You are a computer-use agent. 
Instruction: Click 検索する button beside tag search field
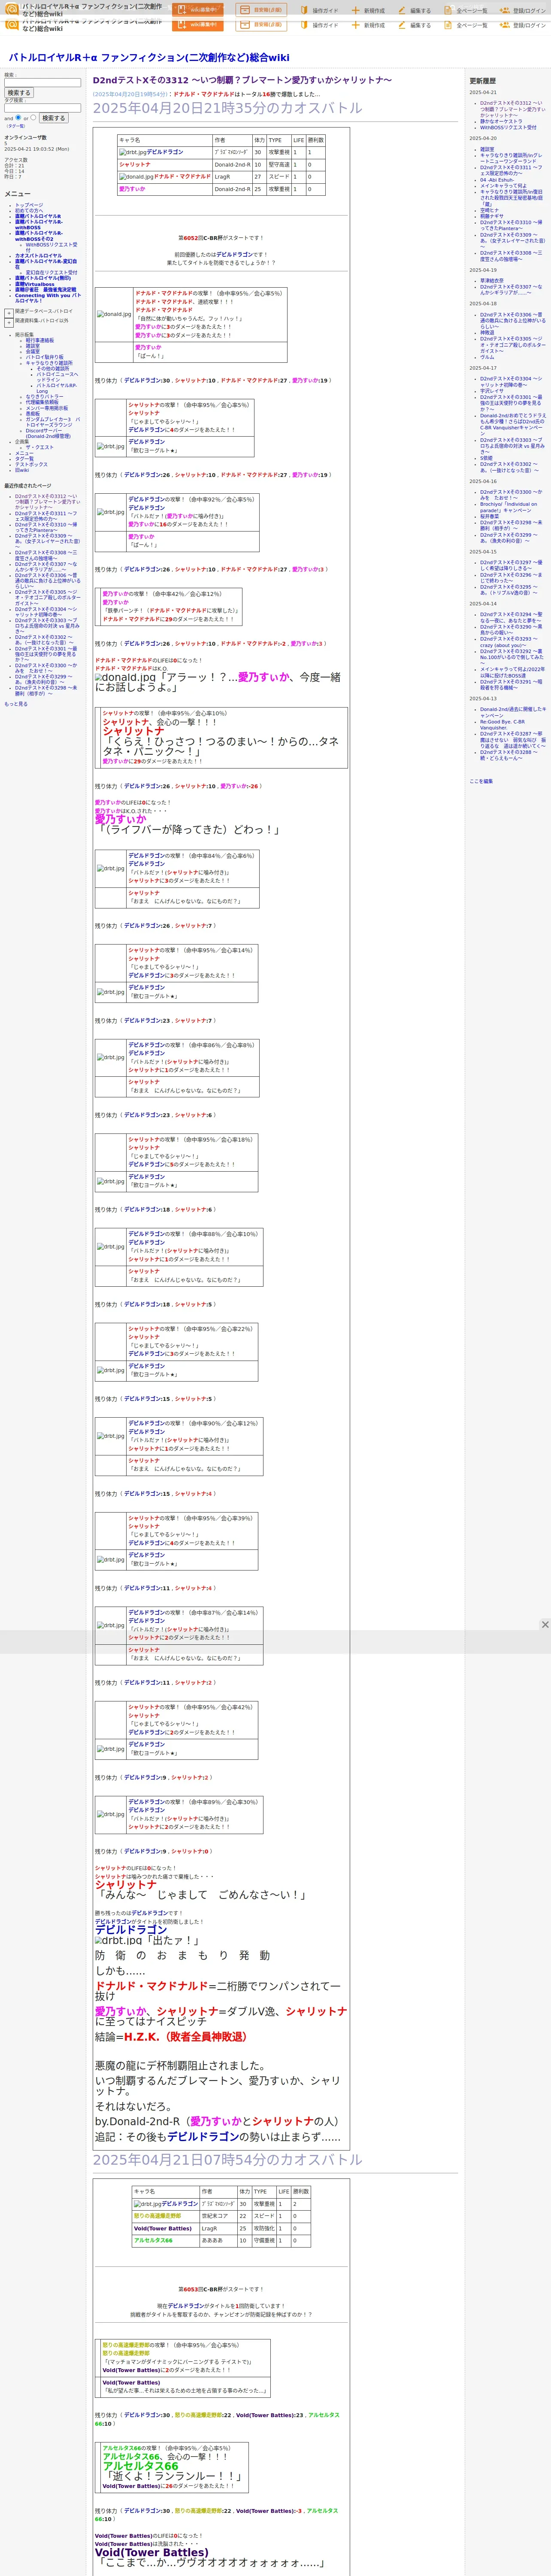(53, 118)
